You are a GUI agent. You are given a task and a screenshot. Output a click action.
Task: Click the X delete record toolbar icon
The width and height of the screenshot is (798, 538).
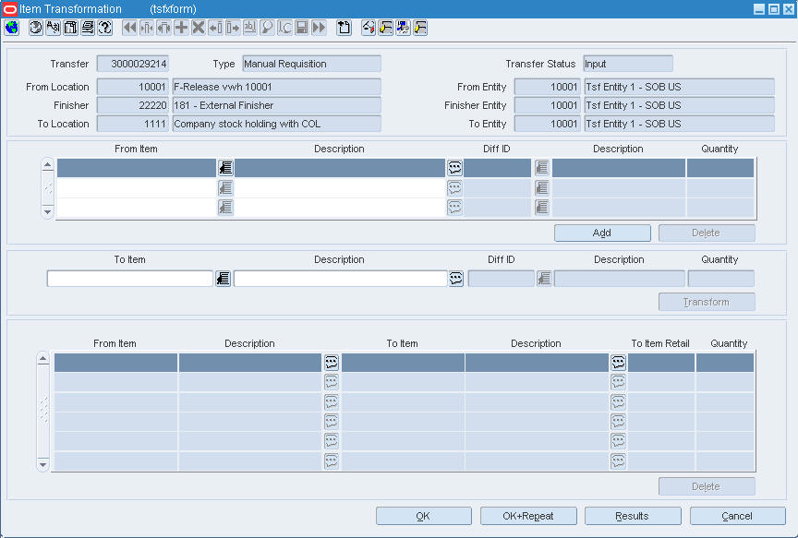[x=198, y=28]
